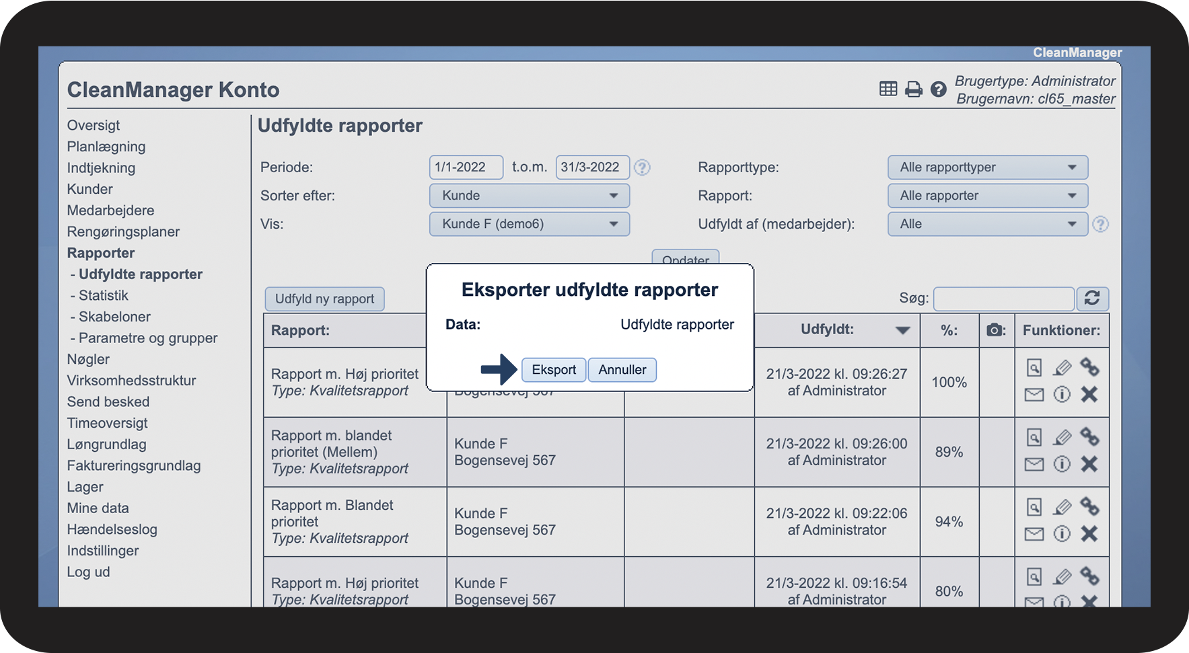Click the refresh icon beside search field

(x=1092, y=299)
